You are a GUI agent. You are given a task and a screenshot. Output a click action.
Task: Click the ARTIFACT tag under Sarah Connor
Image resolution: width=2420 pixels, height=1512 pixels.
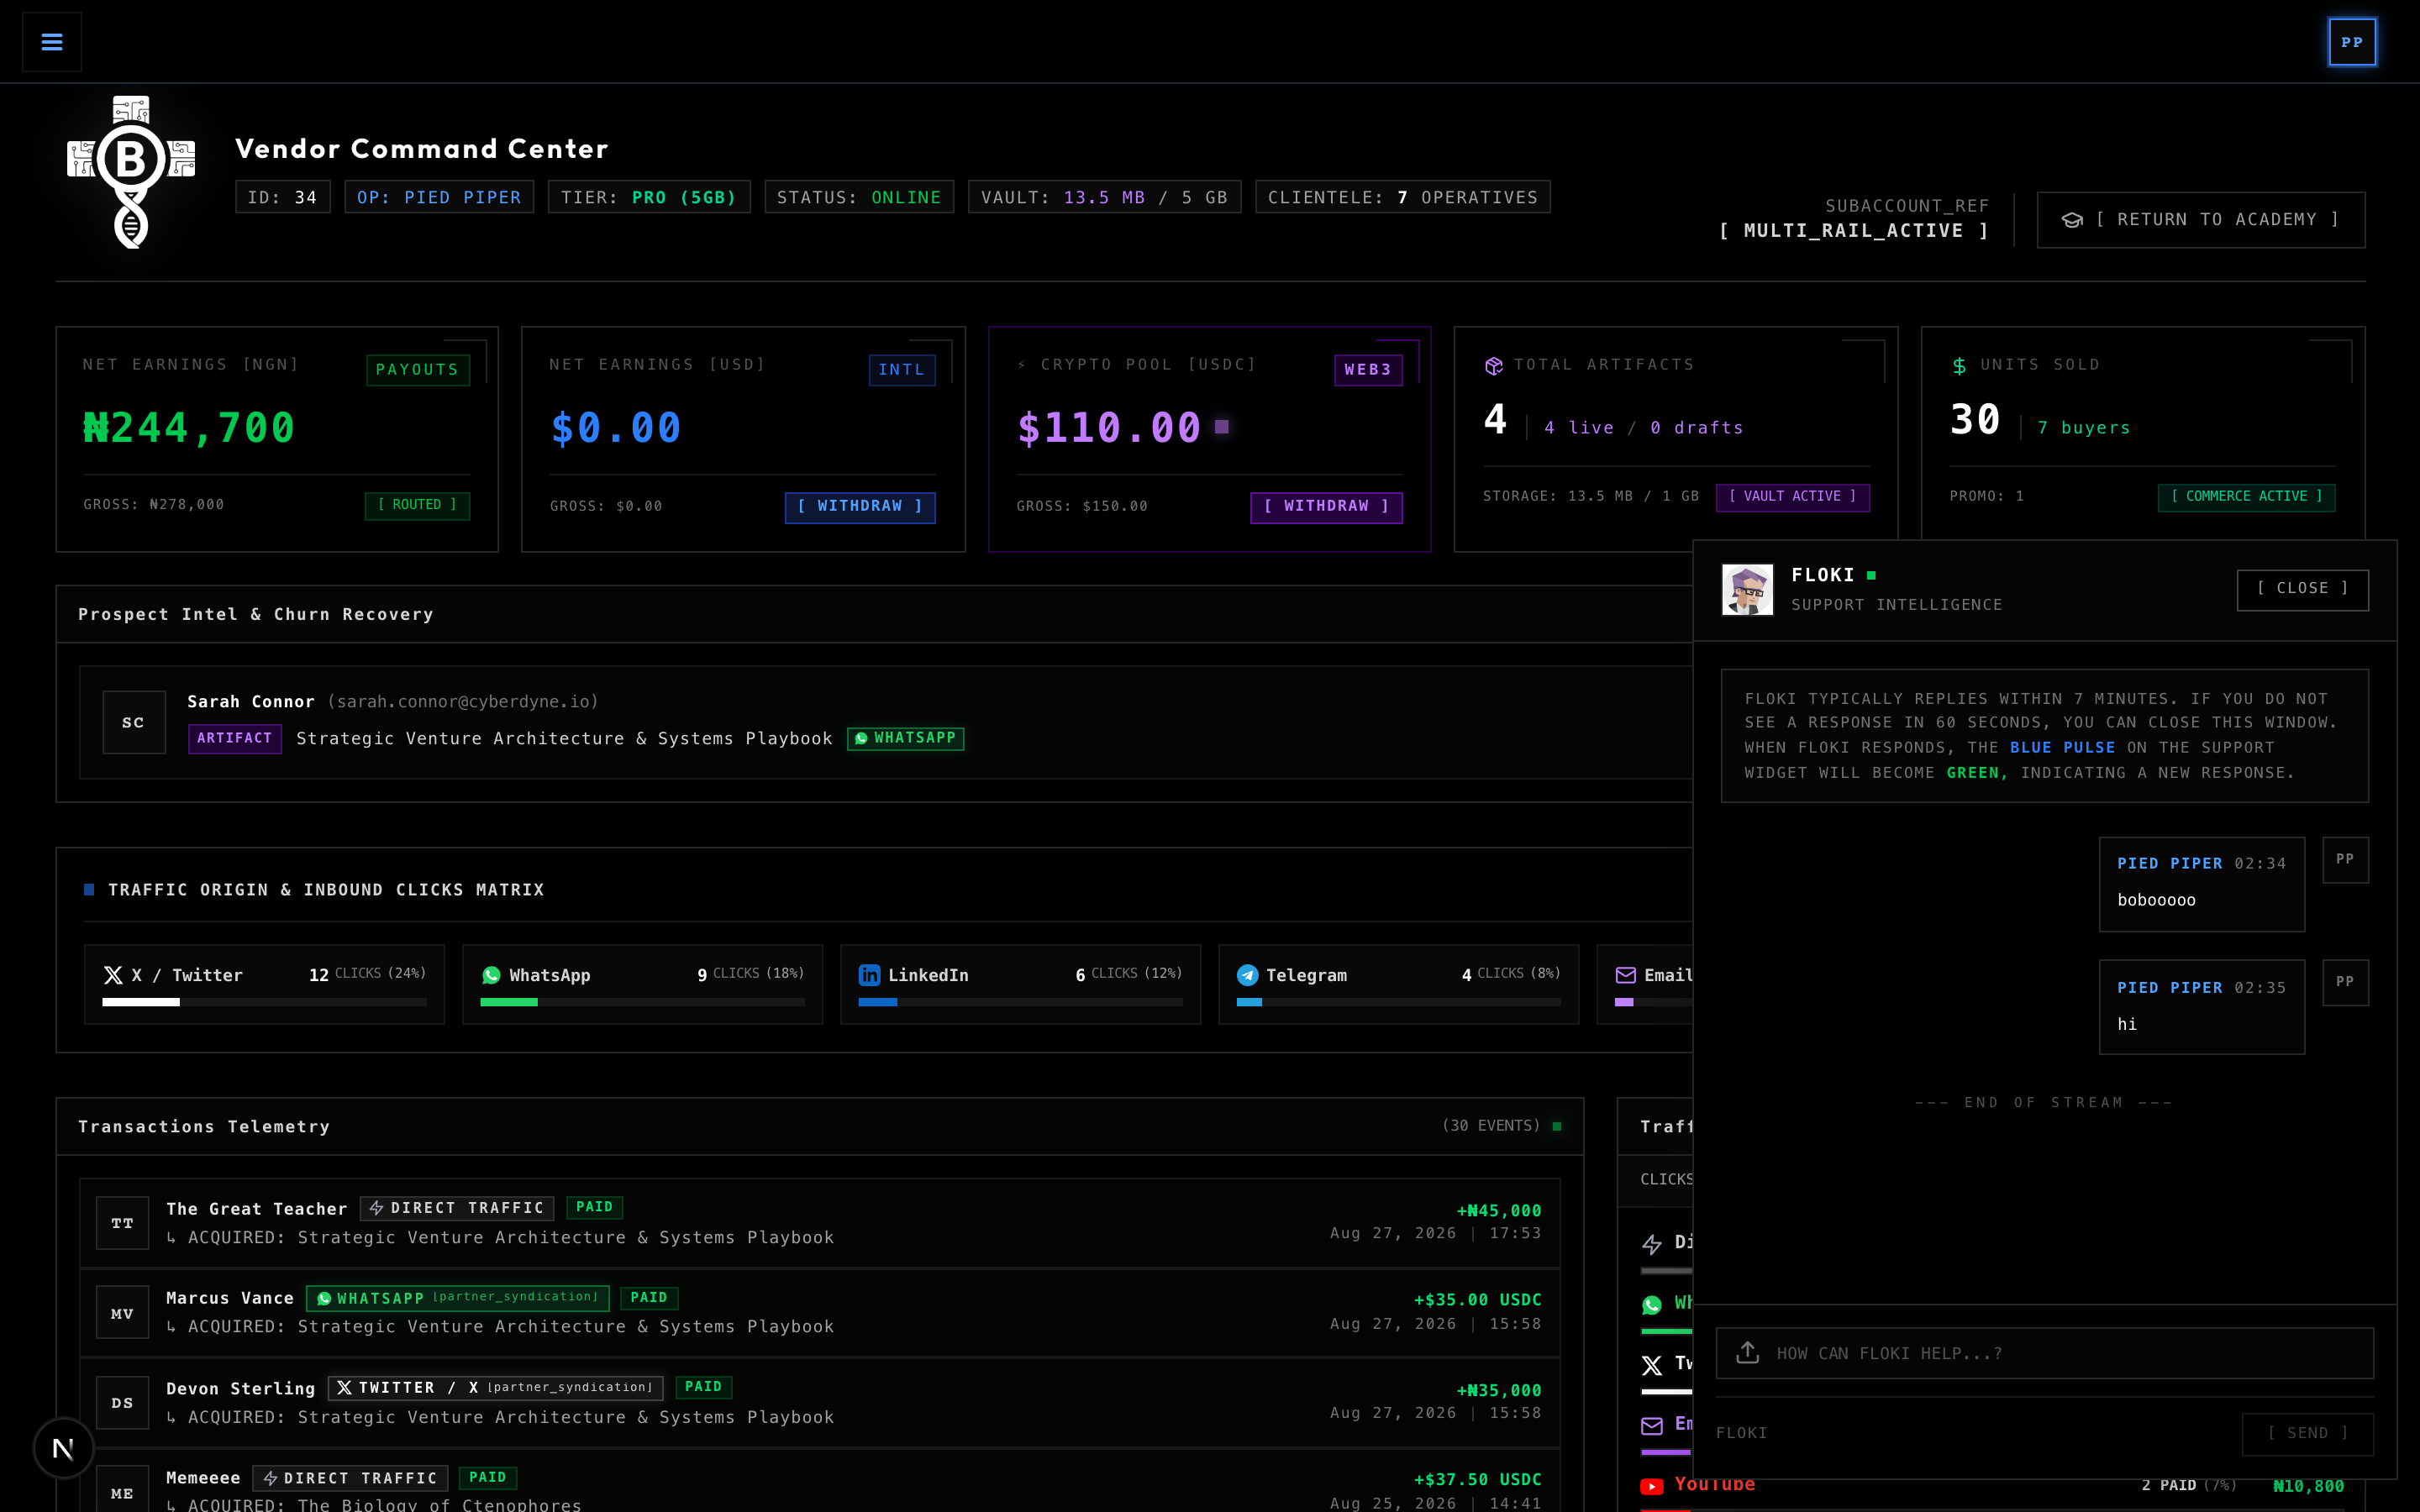pyautogui.click(x=234, y=738)
